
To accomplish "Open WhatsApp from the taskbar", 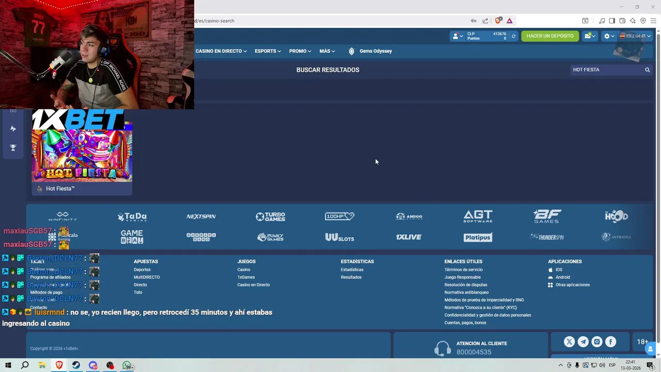I will (128, 365).
